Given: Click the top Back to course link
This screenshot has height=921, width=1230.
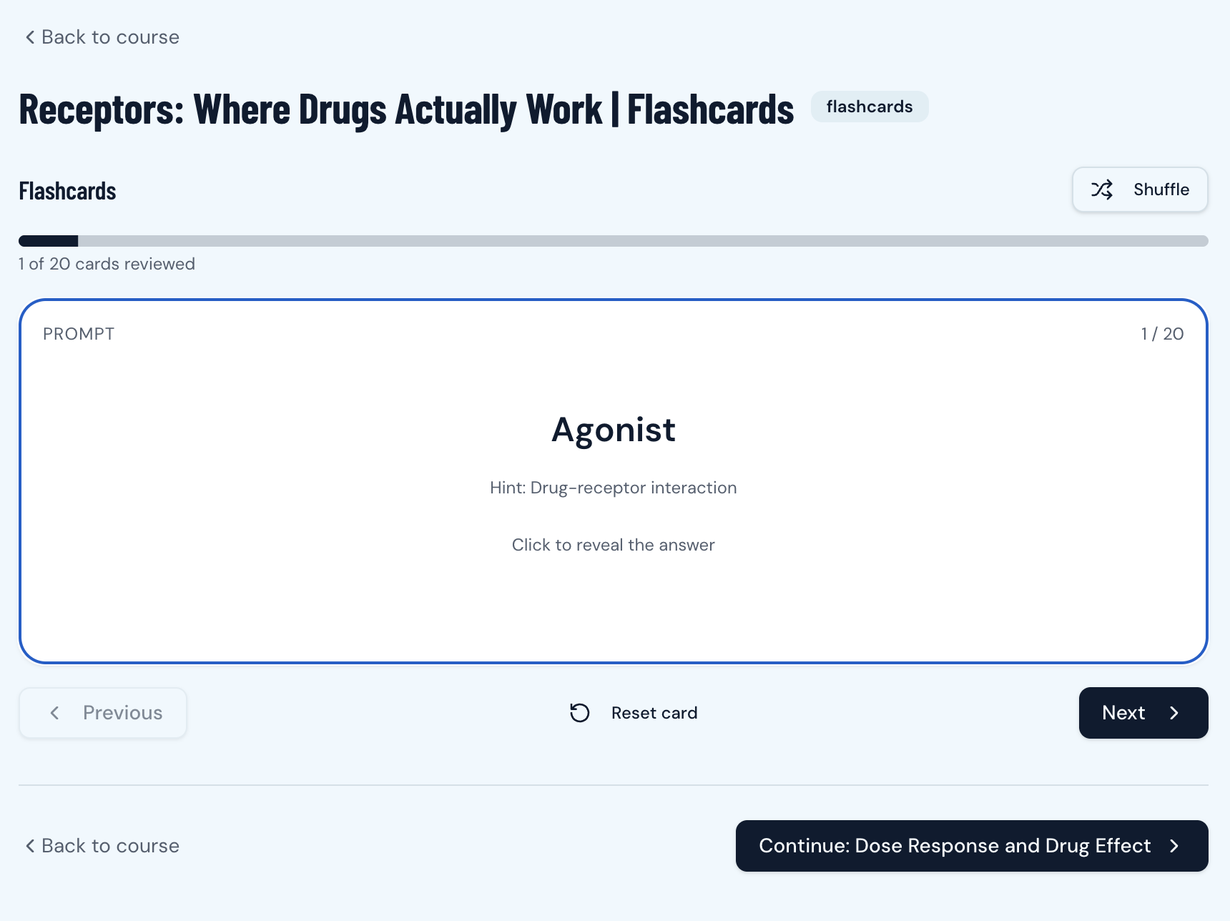Looking at the screenshot, I should 102,37.
